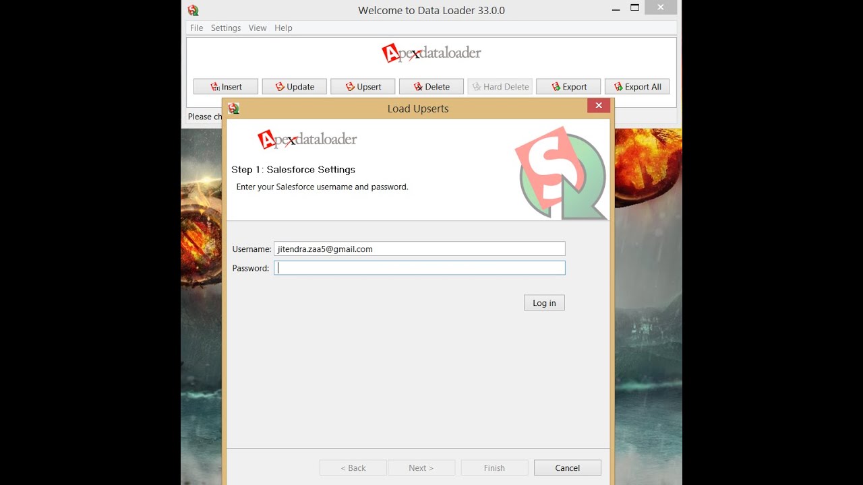
Task: Click Data Loader title bar app icon
Action: [x=194, y=10]
